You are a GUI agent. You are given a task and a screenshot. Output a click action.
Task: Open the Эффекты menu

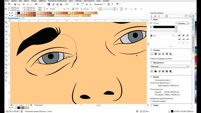[42, 1]
